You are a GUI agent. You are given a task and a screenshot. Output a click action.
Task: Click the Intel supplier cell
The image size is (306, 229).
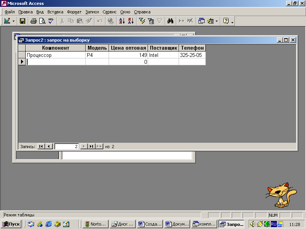pyautogui.click(x=163, y=55)
